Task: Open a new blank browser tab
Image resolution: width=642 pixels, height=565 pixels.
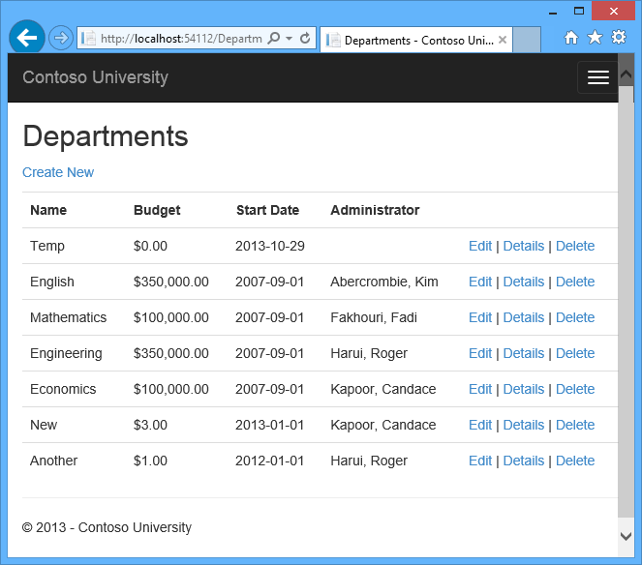Action: point(527,40)
